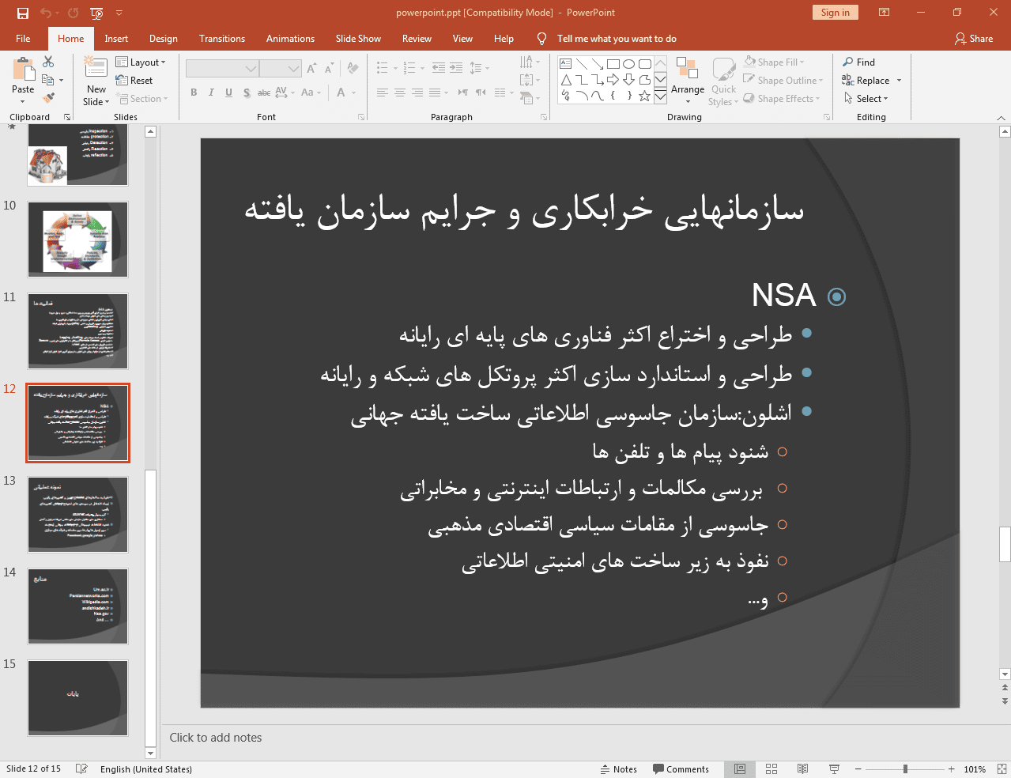Click the Sign in button
The width and height of the screenshot is (1011, 778).
835,13
